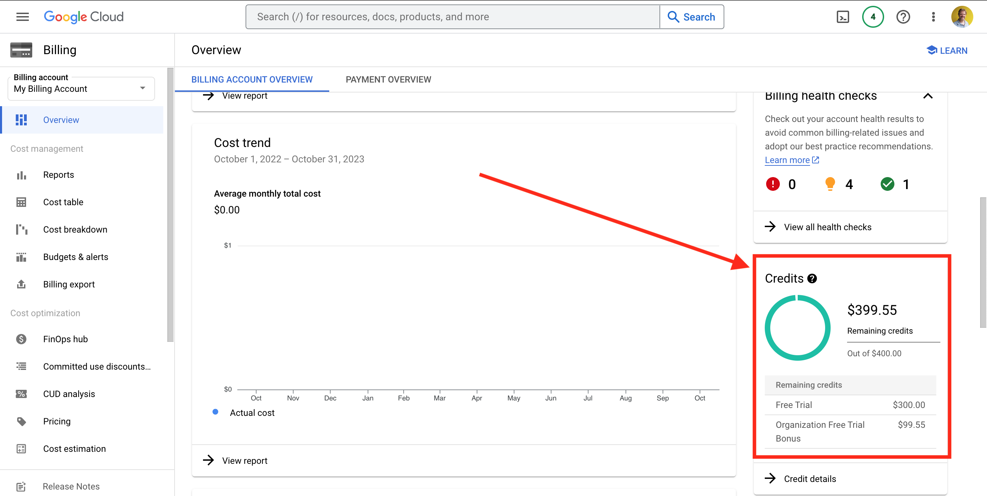Toggle the Actual cost legend
987x496 pixels.
[x=252, y=412]
